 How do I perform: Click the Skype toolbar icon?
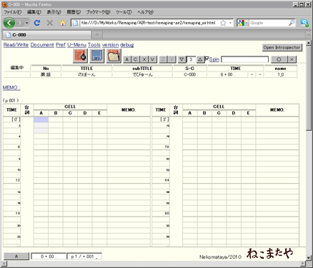point(304,23)
